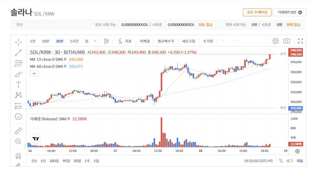Set range to 90일
Screen dimensions: 312x179
tap(66, 161)
